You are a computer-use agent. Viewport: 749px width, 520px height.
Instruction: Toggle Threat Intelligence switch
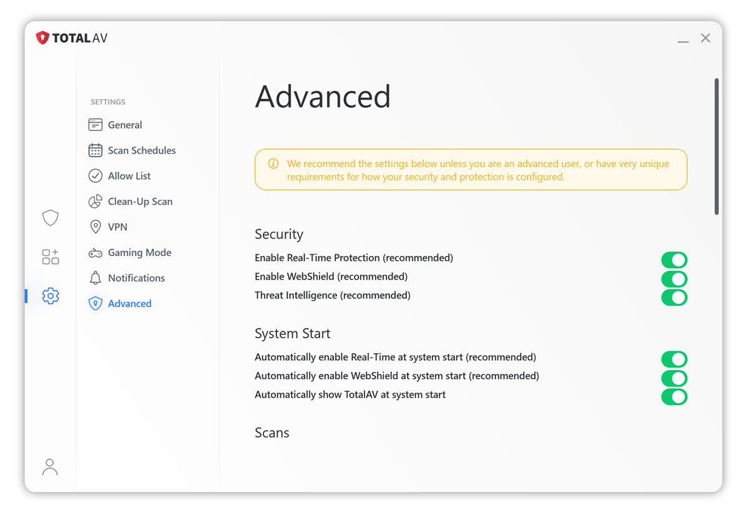[x=674, y=297]
